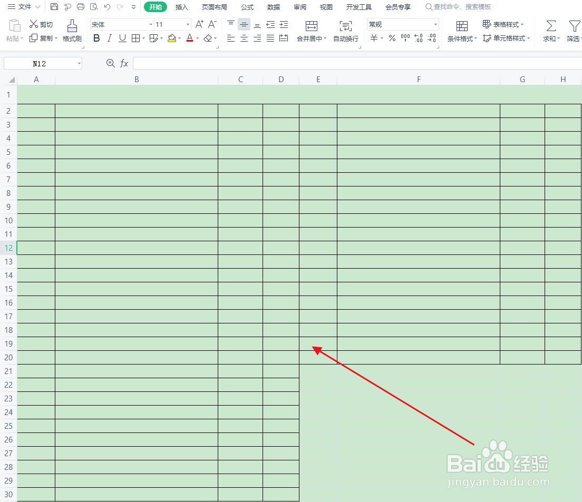Click the eraser clear-format icon
Image resolution: width=582 pixels, height=502 pixels.
(x=208, y=38)
